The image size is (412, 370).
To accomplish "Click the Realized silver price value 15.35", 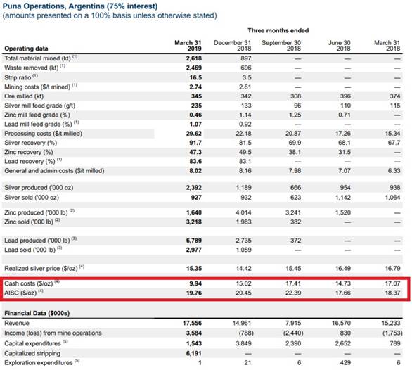I will pos(194,269).
